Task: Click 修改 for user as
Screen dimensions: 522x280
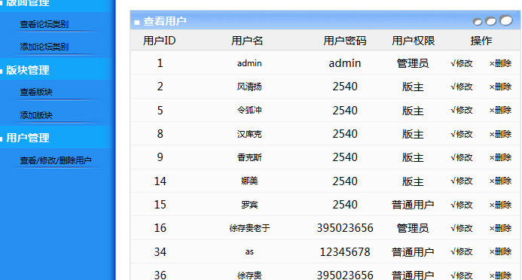Action: [462, 251]
